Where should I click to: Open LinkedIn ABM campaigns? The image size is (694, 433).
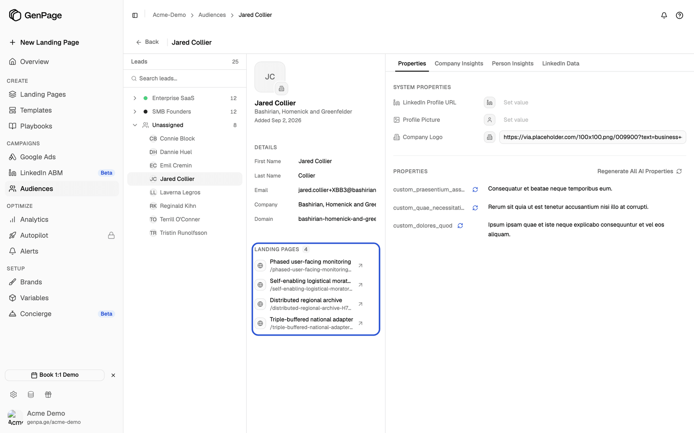pos(62,173)
